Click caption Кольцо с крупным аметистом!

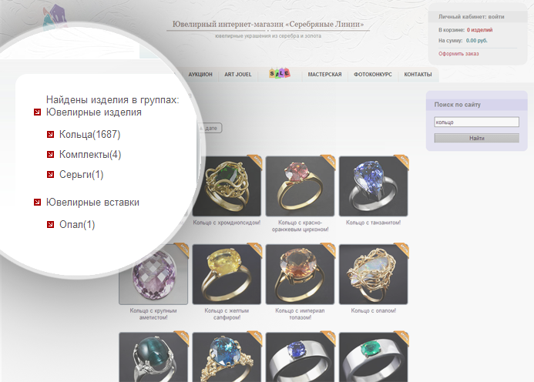point(153,314)
